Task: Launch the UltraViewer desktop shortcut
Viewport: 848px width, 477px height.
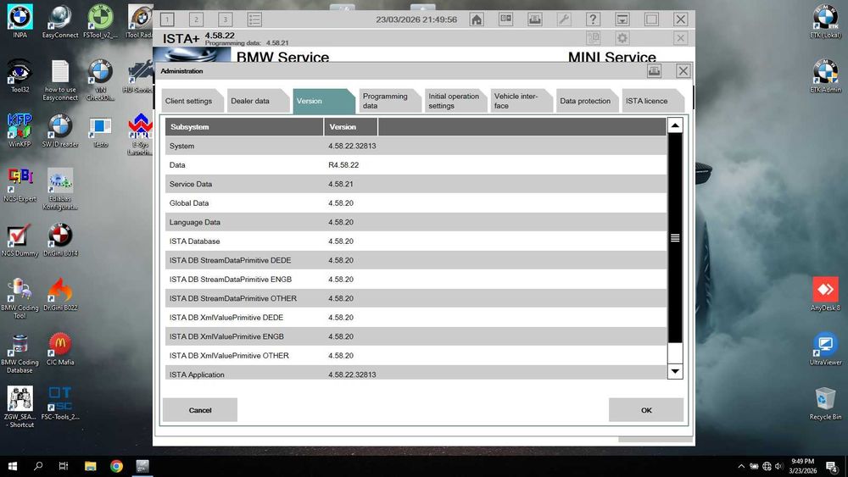Action: pos(825,348)
